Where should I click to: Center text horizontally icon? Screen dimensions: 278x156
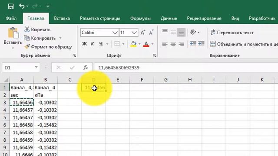pyautogui.click(x=173, y=44)
